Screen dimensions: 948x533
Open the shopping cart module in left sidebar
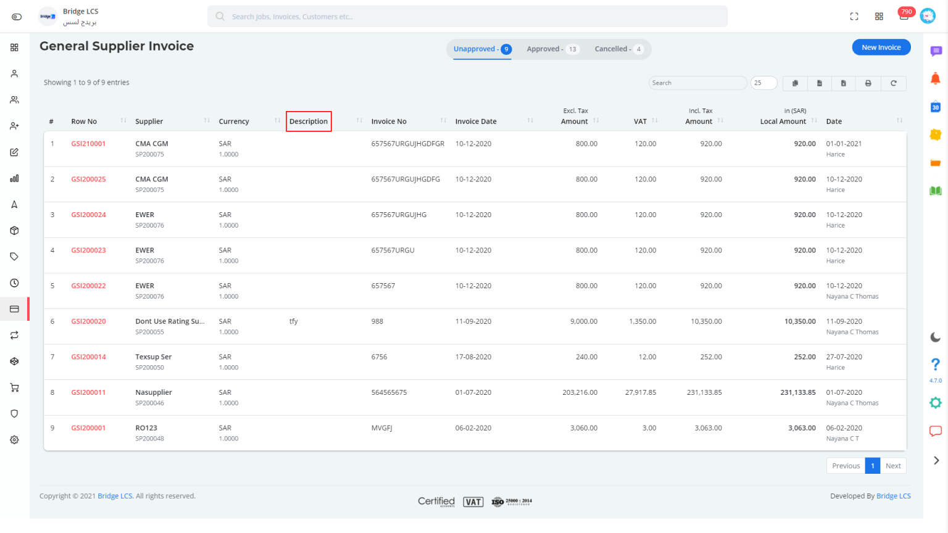14,387
